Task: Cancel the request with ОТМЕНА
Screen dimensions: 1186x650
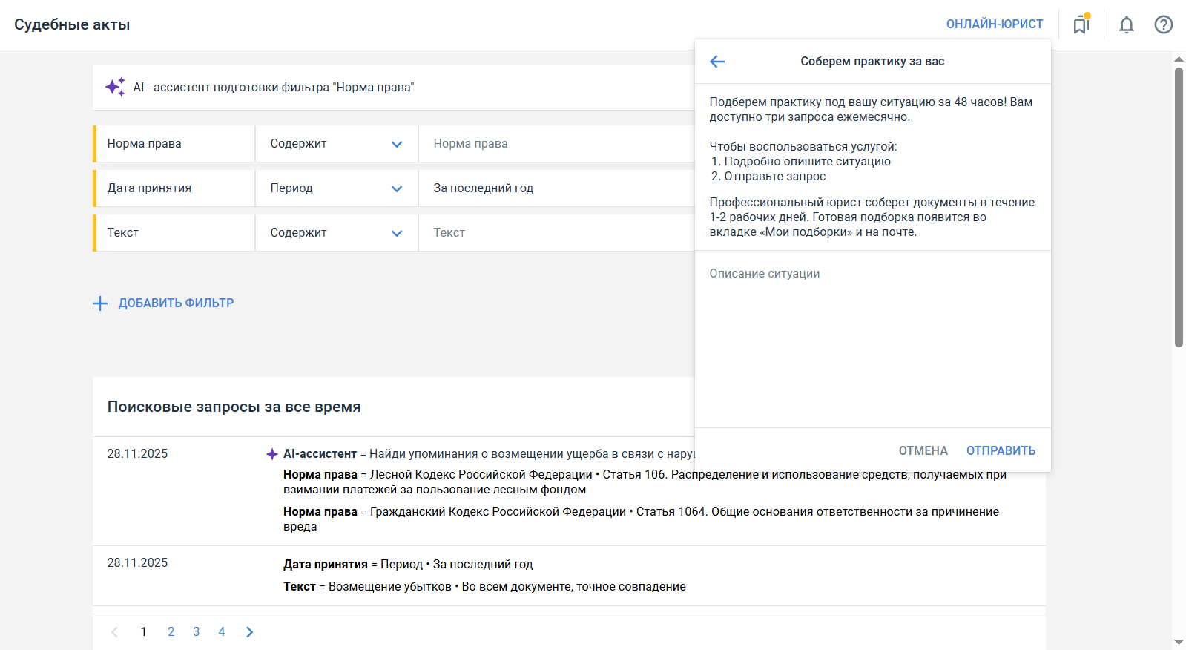Action: click(923, 451)
